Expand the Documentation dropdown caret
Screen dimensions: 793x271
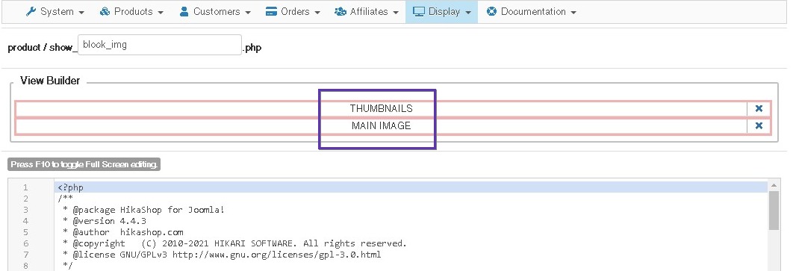(x=573, y=13)
